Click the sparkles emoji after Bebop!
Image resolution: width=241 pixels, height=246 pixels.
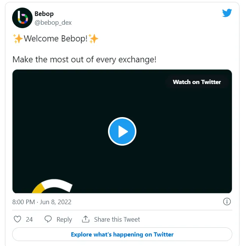[93, 39]
